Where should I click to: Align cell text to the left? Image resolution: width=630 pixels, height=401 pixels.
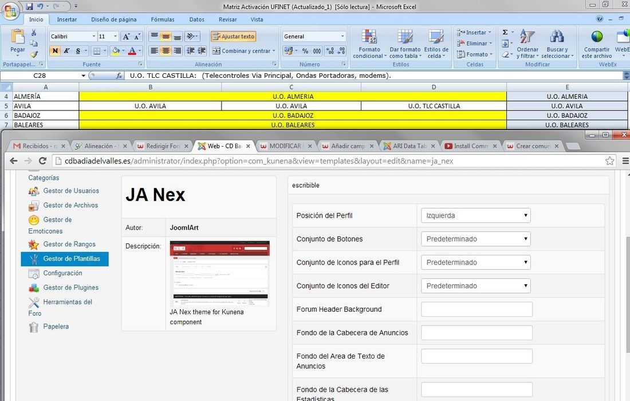[x=154, y=50]
